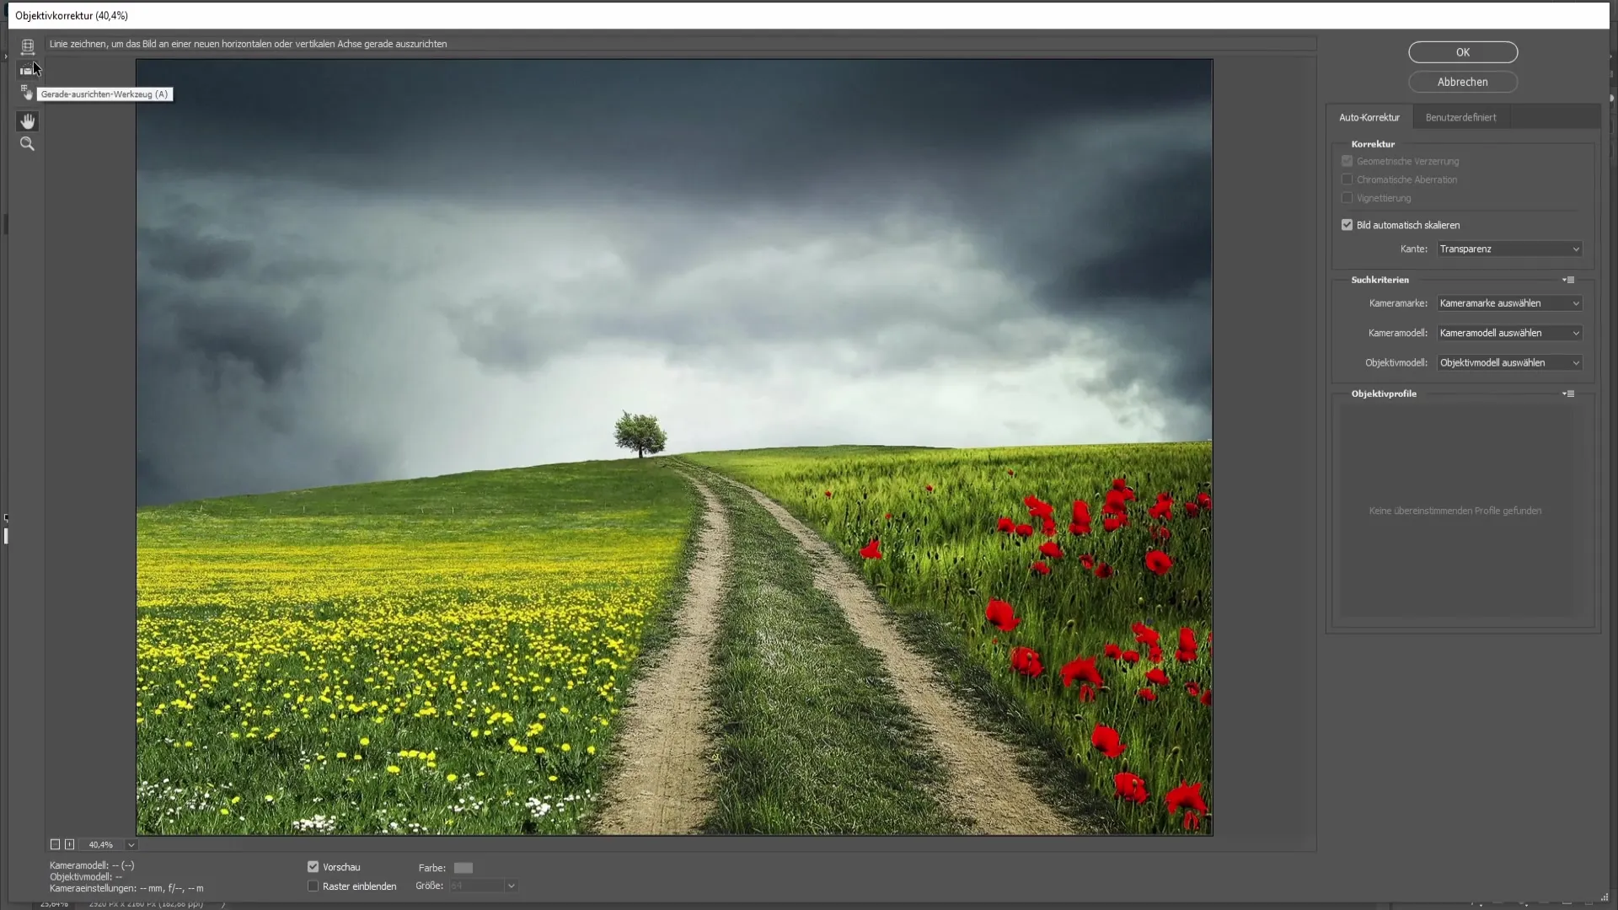The image size is (1618, 910).
Task: Select the Raster verschieben (move grid) tool
Action: 27,93
